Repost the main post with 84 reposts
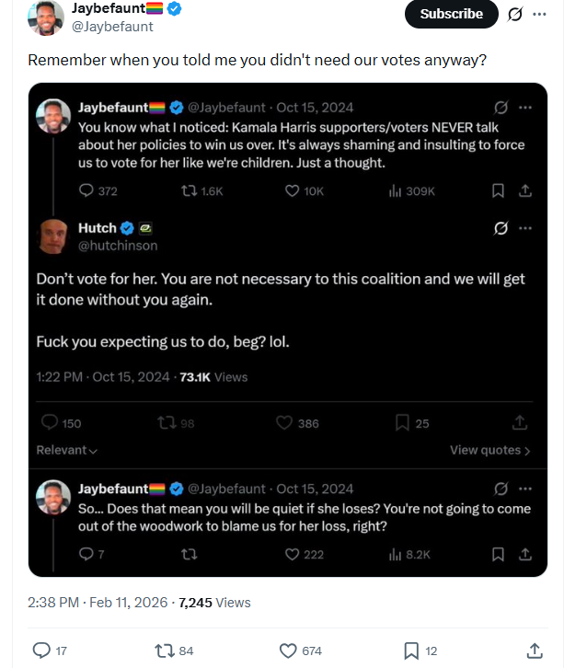The width and height of the screenshot is (564, 668). coord(166,650)
